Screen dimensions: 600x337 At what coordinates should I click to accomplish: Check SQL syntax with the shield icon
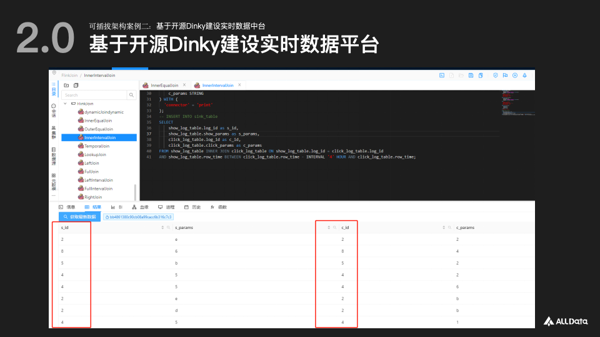coord(496,76)
